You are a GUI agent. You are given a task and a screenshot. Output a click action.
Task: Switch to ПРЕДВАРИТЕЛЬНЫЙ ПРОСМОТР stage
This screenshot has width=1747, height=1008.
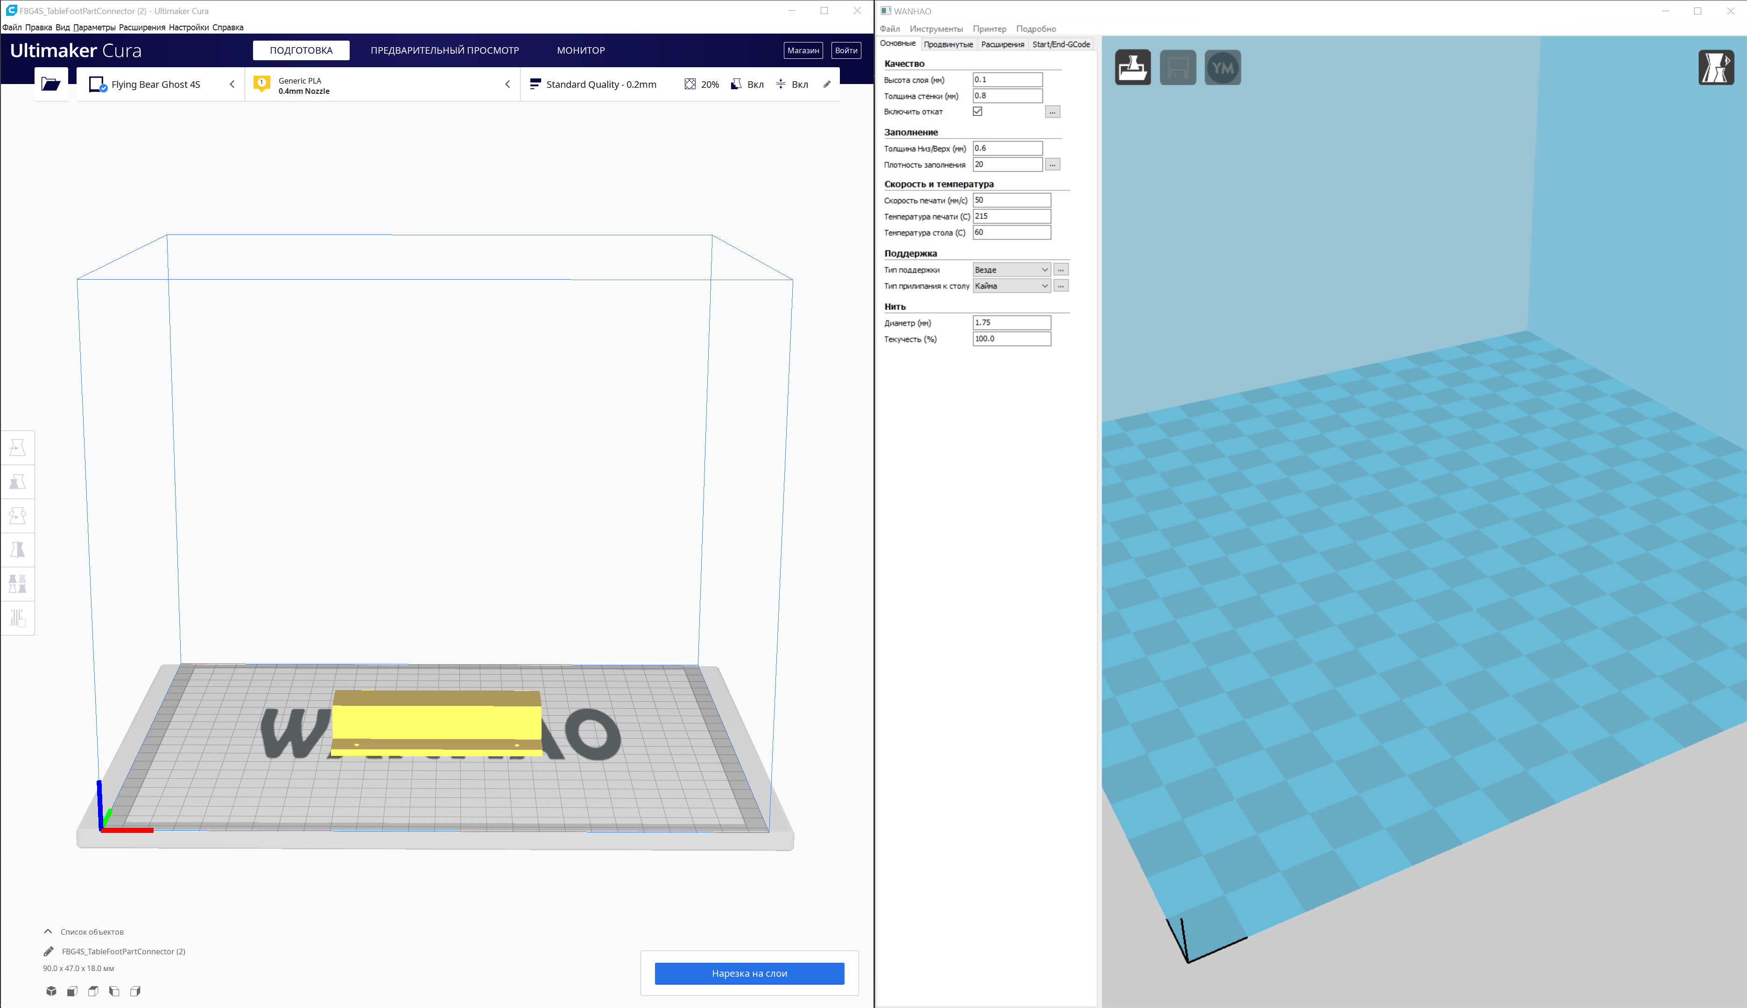tap(444, 50)
